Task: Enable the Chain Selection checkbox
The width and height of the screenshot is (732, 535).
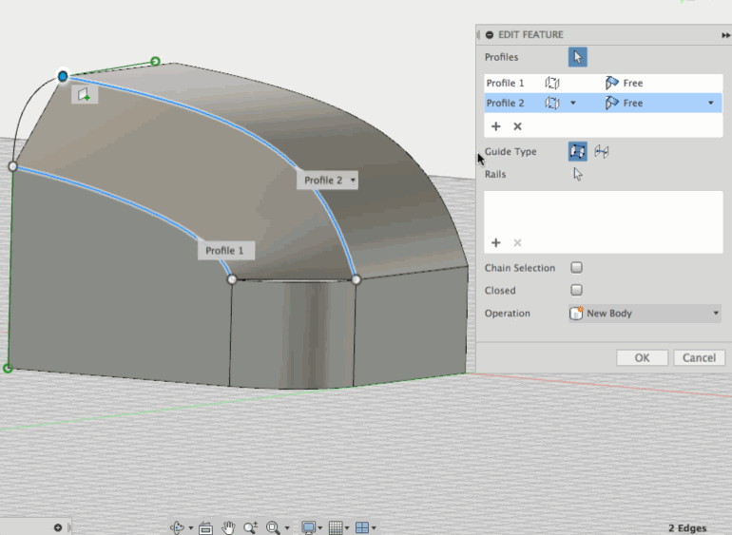Action: (576, 268)
